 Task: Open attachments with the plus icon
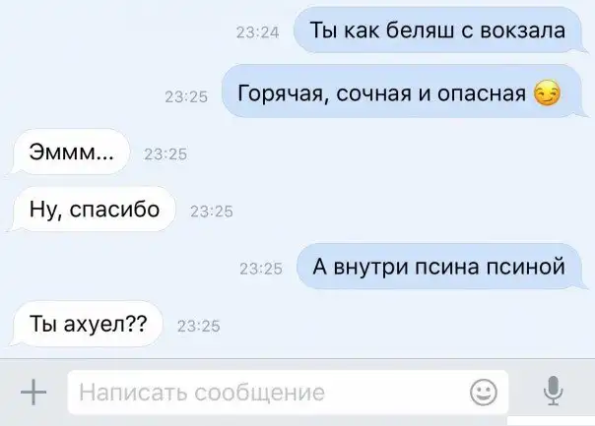pyautogui.click(x=33, y=392)
